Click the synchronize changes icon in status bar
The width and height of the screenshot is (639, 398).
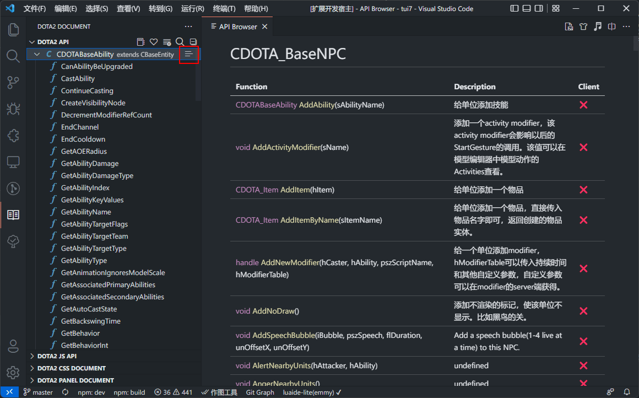click(65, 392)
